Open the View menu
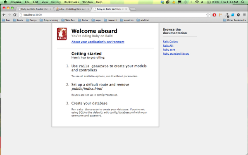 (x=45, y=2)
